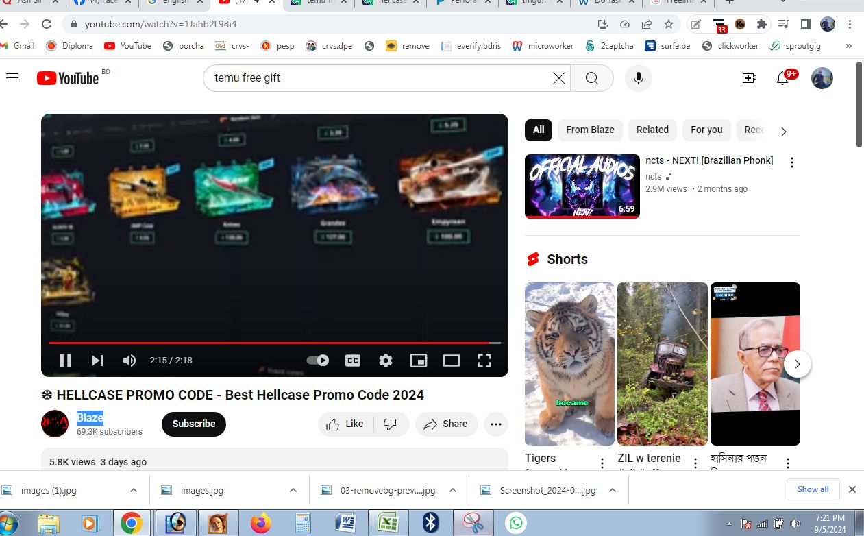864x536 pixels.
Task: Select the Related chip
Action: click(652, 130)
